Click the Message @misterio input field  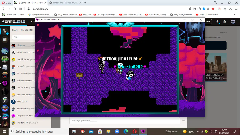125,120
